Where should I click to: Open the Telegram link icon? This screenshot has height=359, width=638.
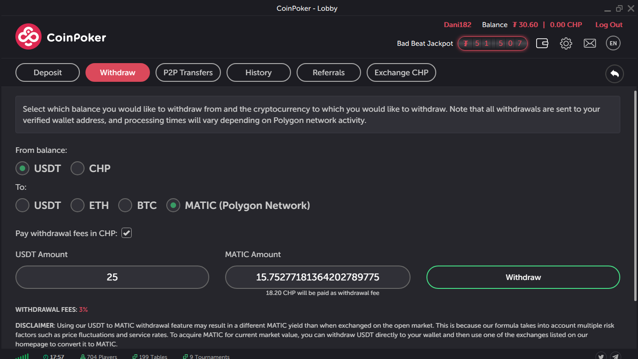(616, 356)
